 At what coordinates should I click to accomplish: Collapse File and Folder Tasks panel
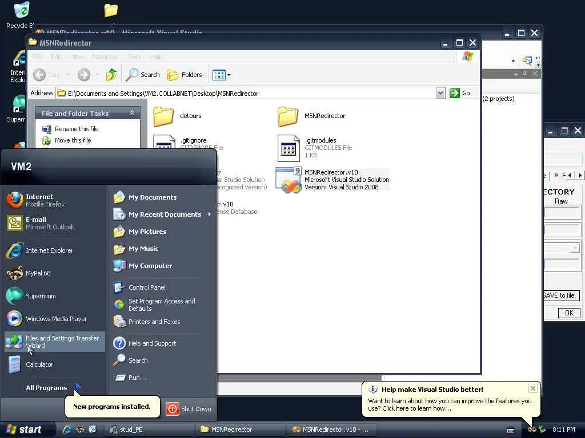(132, 112)
